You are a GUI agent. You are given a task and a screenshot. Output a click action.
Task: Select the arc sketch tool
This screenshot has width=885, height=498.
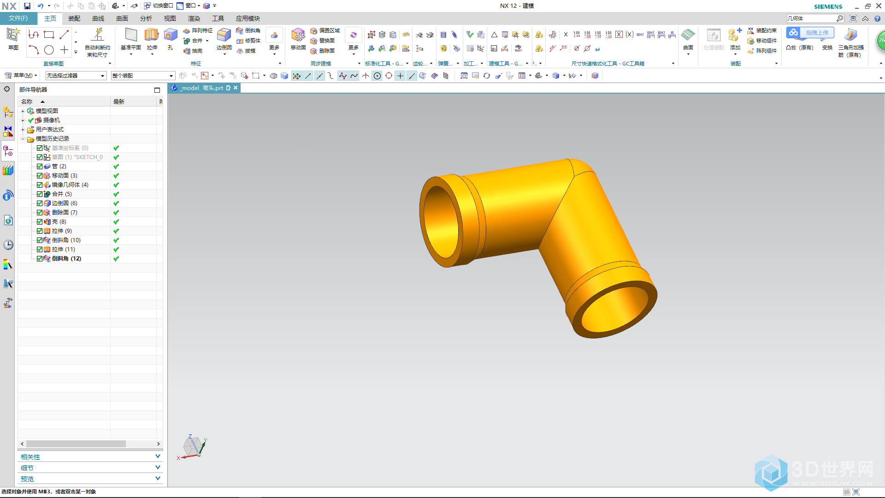tap(34, 50)
